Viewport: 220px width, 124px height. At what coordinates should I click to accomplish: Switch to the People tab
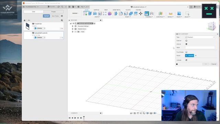point(54,12)
